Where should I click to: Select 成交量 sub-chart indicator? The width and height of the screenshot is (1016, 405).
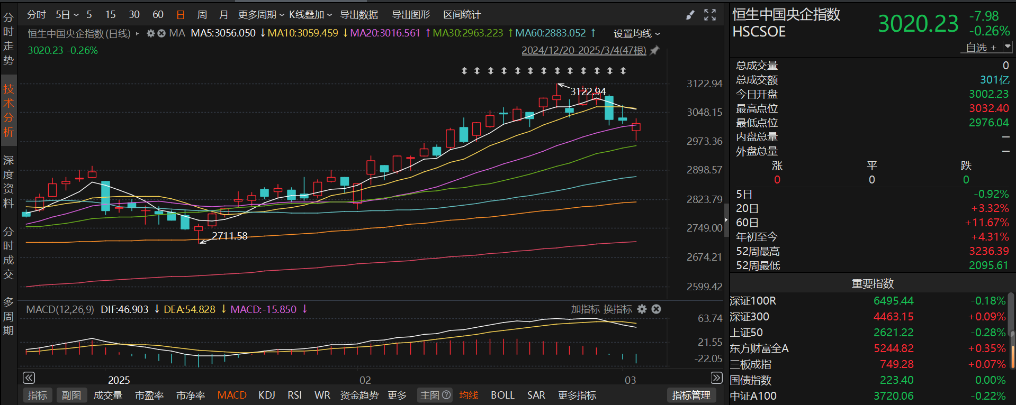pos(108,395)
